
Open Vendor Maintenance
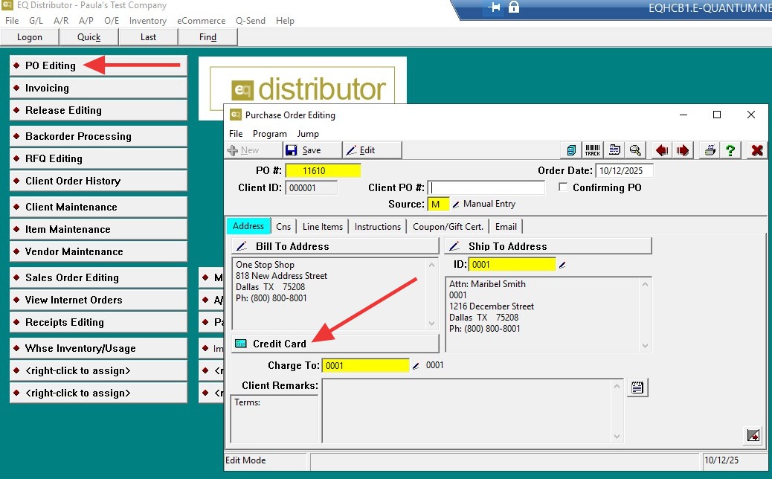98,251
